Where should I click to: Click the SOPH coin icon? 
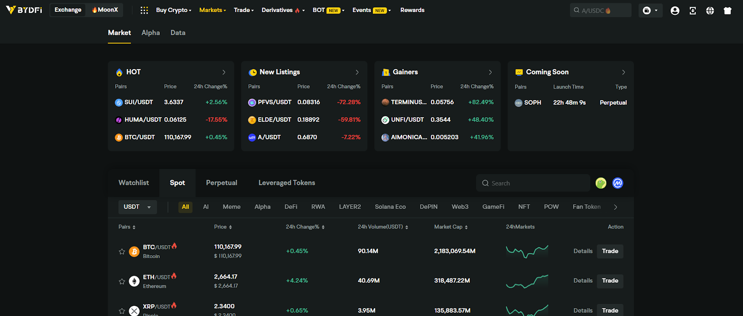[519, 103]
